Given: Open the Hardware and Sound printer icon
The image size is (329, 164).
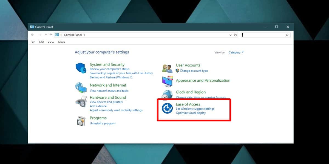Looking at the screenshot, I should (81, 101).
